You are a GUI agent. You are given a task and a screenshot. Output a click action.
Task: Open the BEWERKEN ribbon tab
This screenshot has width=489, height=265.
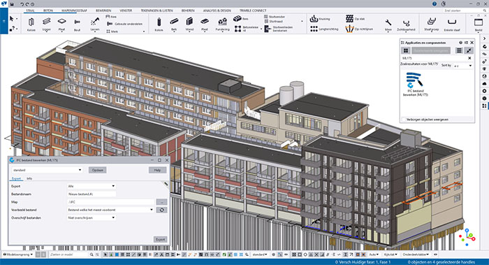[x=103, y=10]
